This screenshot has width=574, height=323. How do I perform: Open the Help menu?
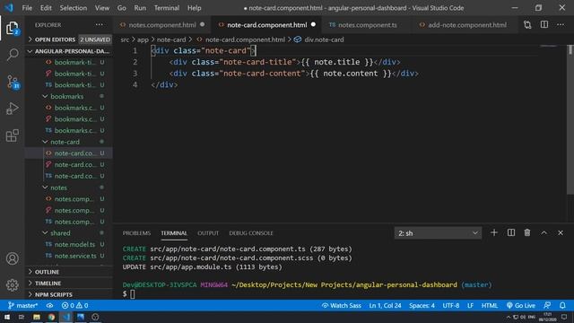coord(195,8)
